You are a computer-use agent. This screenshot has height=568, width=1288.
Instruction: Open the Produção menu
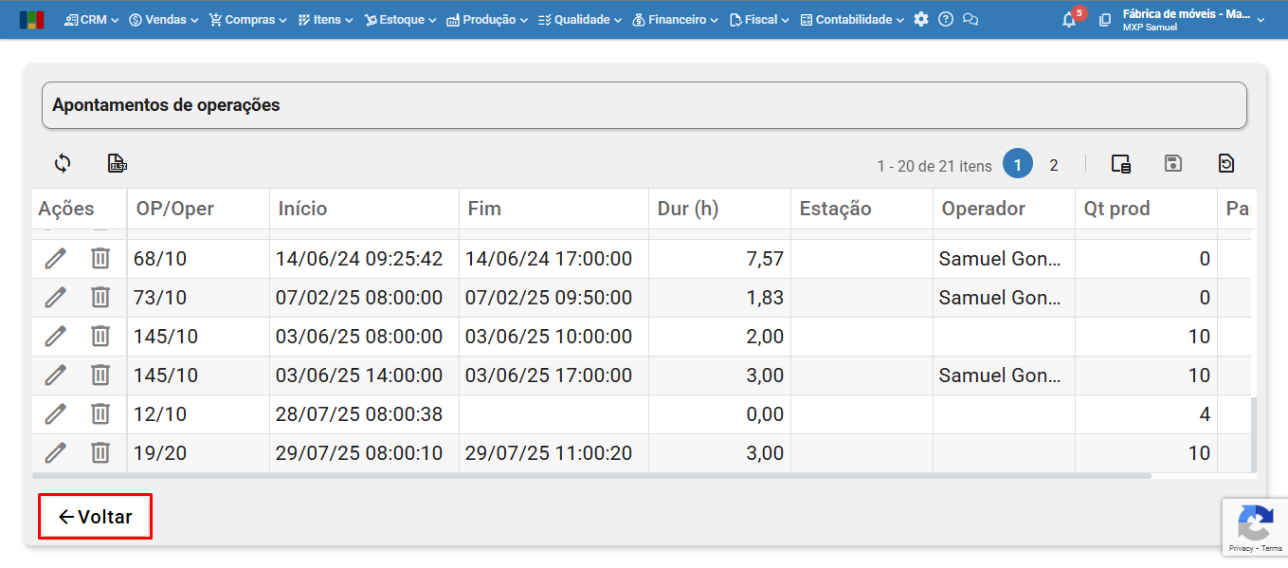487,19
